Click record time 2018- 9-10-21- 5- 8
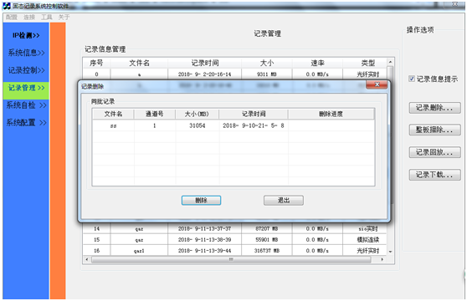Screen dimensions: 467x301 pyautogui.click(x=254, y=125)
